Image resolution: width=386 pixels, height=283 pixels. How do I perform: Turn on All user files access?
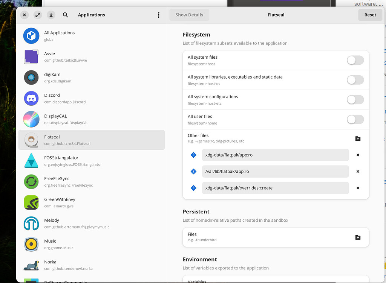click(x=355, y=119)
